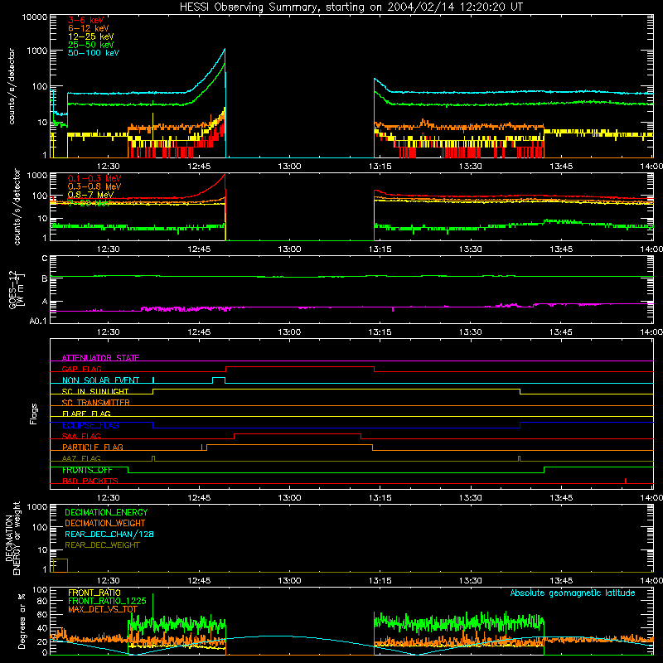The width and height of the screenshot is (663, 663).
Task: Click the orange MAX_DET_VS_TOT legend label
Action: 103,609
